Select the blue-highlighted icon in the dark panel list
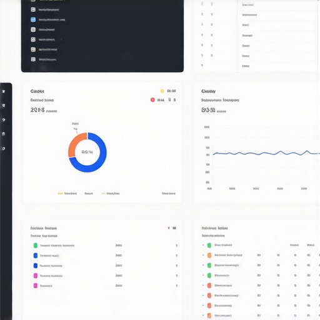Viewport: 320px width, 320px height. (x=33, y=19)
